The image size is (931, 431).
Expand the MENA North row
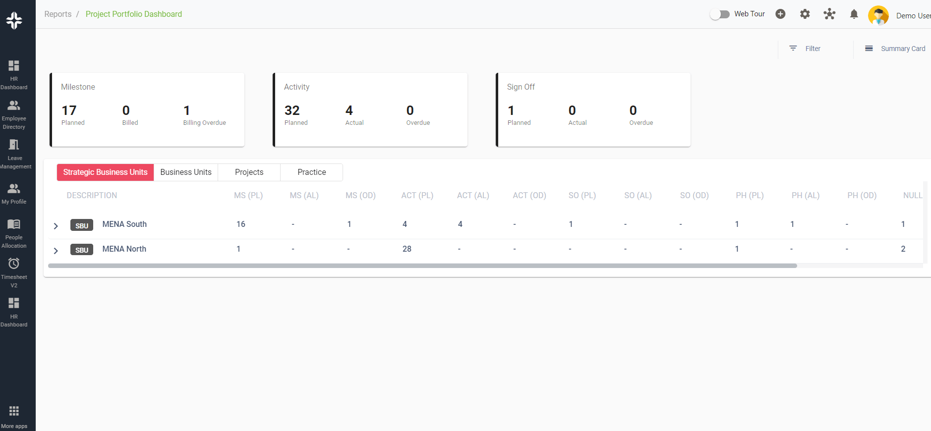click(56, 251)
